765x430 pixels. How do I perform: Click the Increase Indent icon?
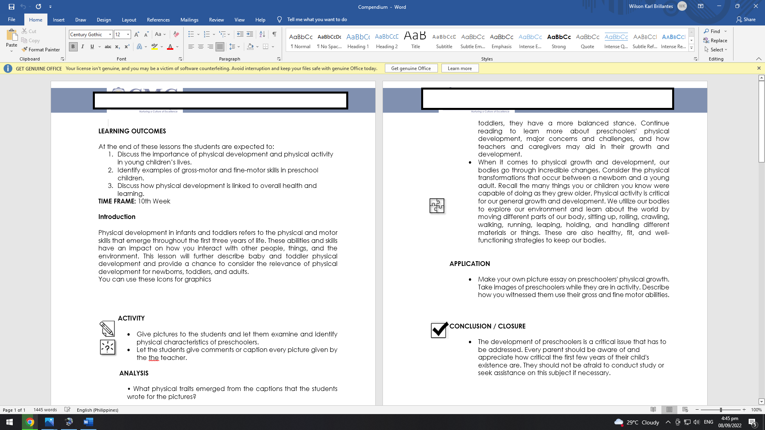pyautogui.click(x=250, y=35)
